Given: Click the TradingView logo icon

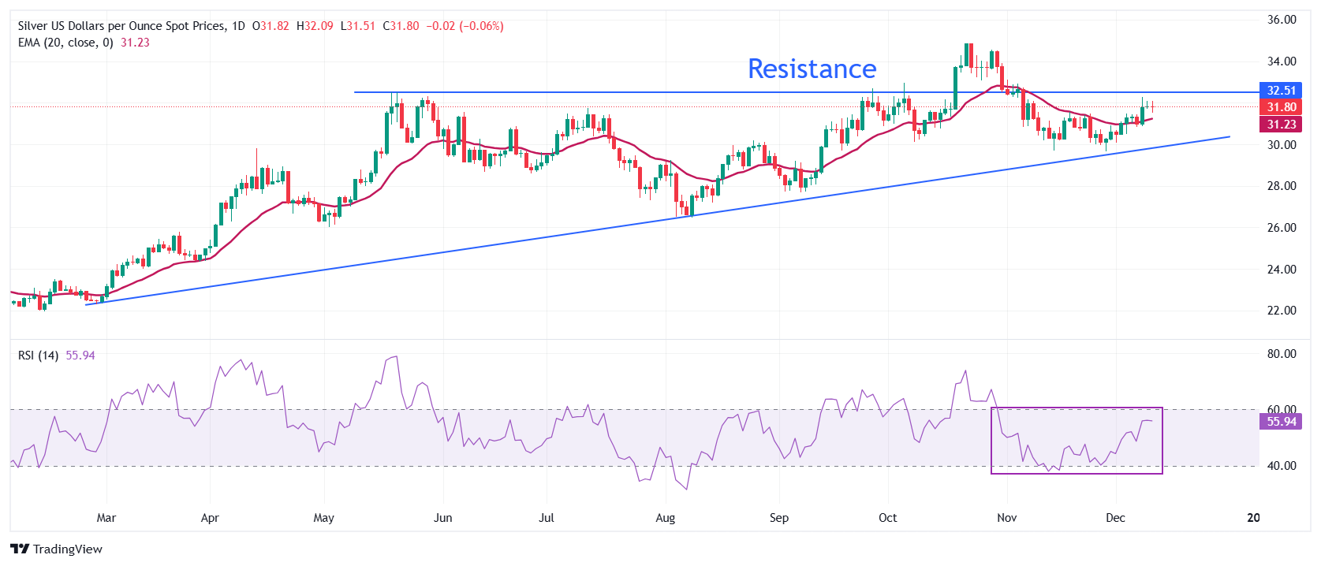Looking at the screenshot, I should 20,549.
